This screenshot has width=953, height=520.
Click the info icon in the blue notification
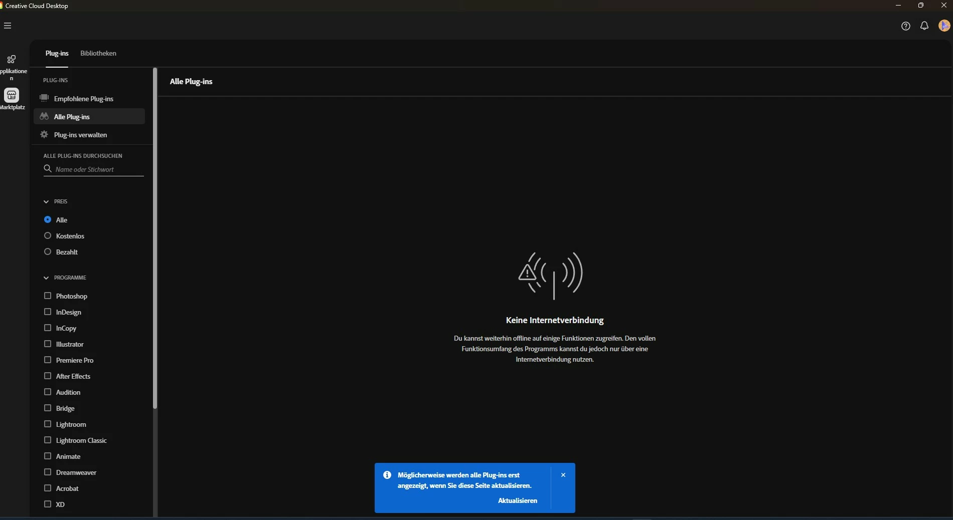(387, 475)
